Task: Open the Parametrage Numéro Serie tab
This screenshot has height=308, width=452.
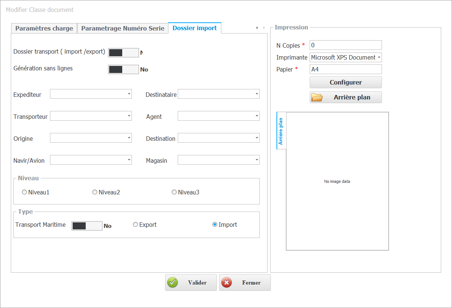Action: tap(123, 28)
